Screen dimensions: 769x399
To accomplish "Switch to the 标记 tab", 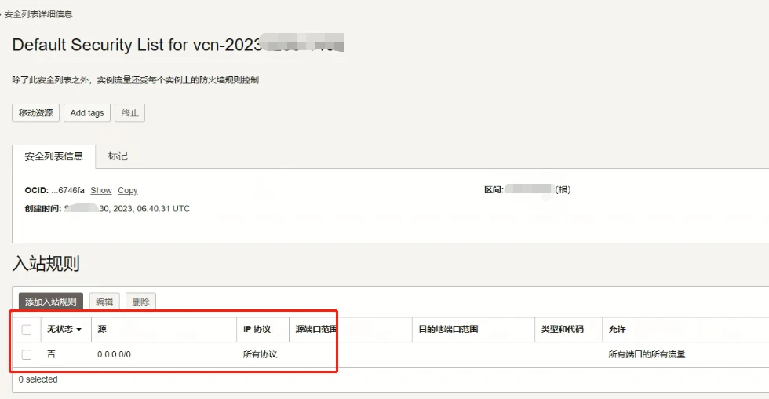I will coord(118,156).
